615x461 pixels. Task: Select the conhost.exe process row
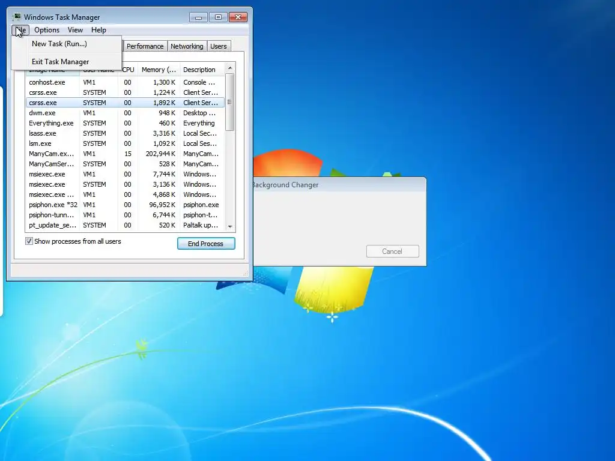(125, 82)
